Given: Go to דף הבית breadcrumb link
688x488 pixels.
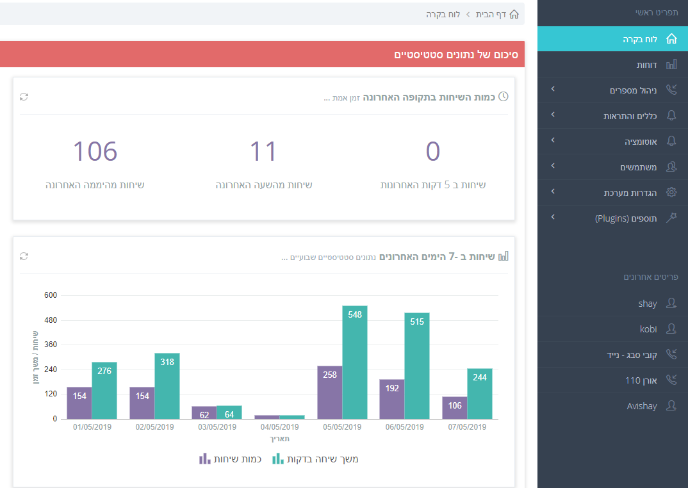Looking at the screenshot, I should [x=491, y=15].
